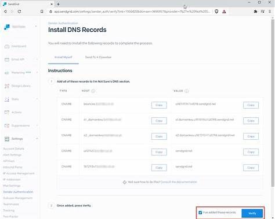Click the Suppressions sidebar icon
Viewport: 275px width, 219px height.
[7, 125]
